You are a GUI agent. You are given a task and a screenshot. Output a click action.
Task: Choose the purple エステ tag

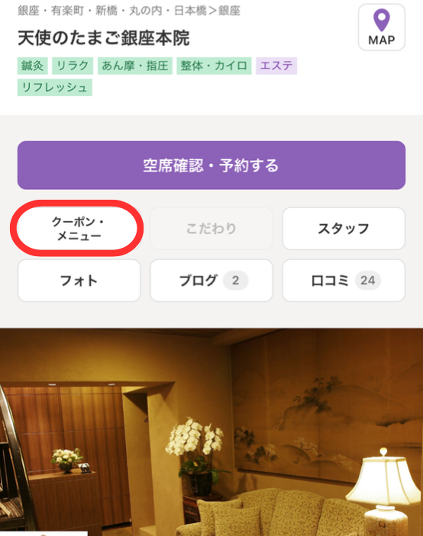[276, 66]
